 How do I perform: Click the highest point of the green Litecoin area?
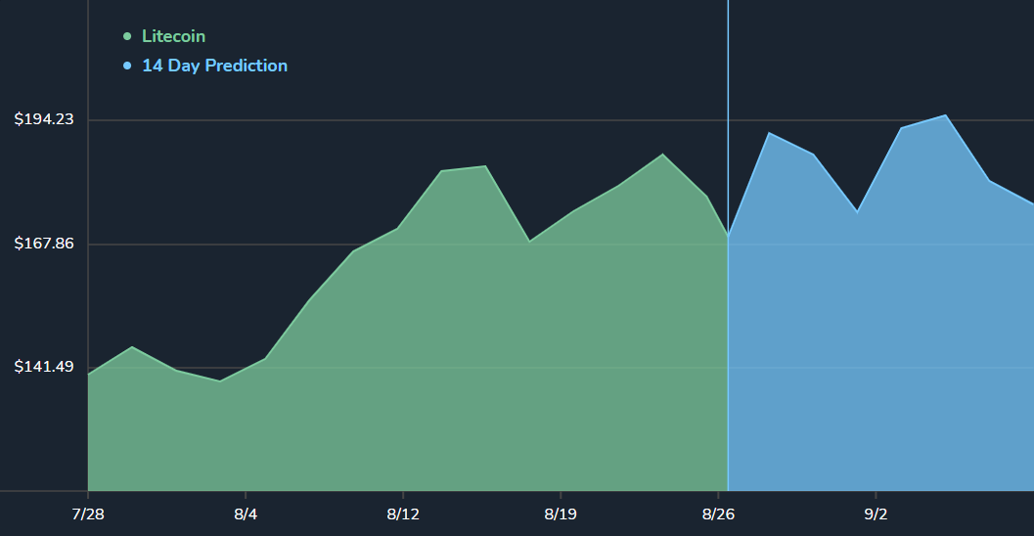pyautogui.click(x=662, y=155)
